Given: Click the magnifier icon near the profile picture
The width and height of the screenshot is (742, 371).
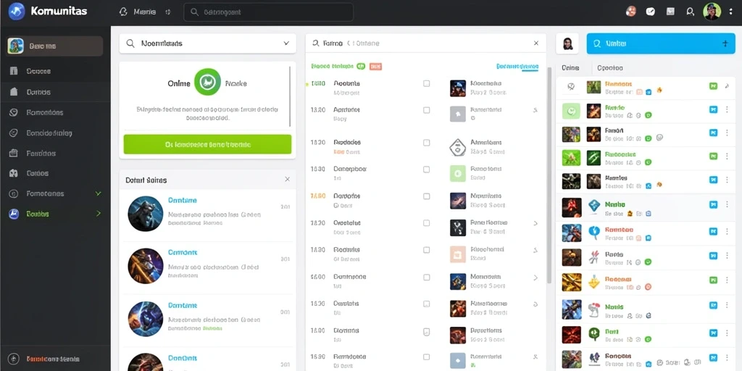Looking at the screenshot, I should (x=690, y=12).
